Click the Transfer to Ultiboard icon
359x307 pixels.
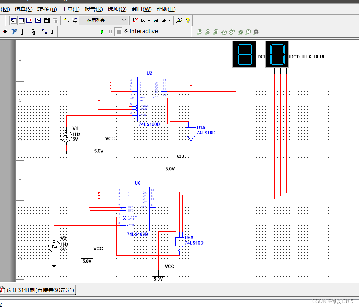click(x=144, y=20)
